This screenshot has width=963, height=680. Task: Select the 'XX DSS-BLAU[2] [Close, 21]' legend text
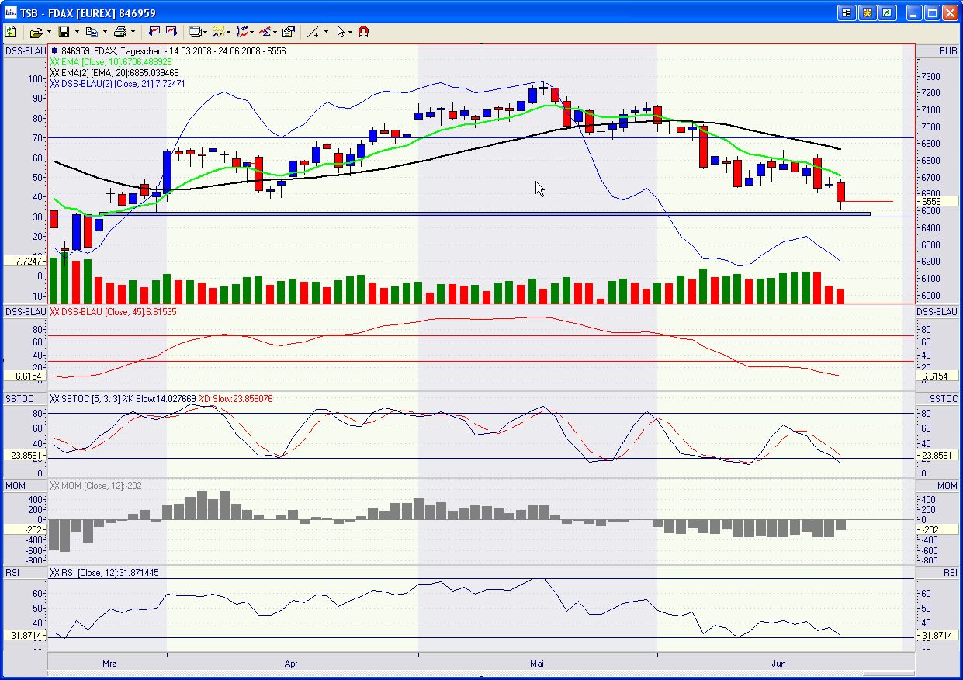(117, 83)
